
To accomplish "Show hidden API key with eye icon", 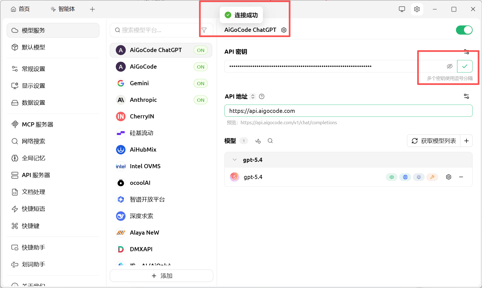I will pos(450,66).
